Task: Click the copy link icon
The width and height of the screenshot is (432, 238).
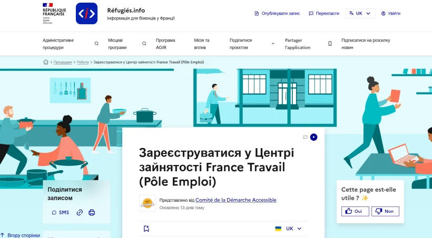Action: (x=80, y=213)
